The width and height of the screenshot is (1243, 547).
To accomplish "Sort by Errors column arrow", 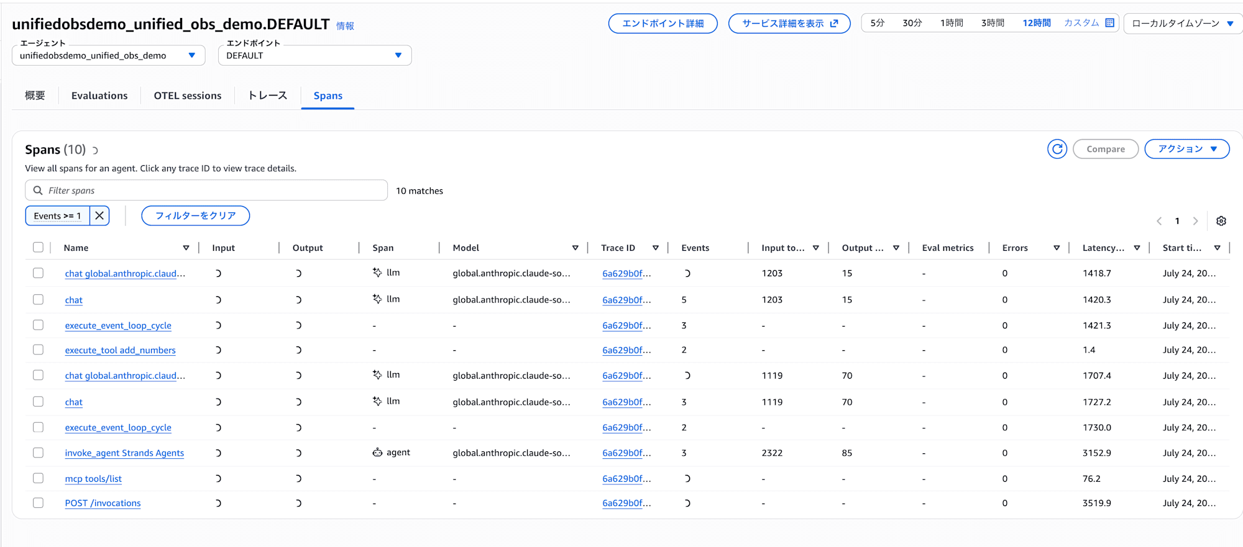I will pos(1057,248).
